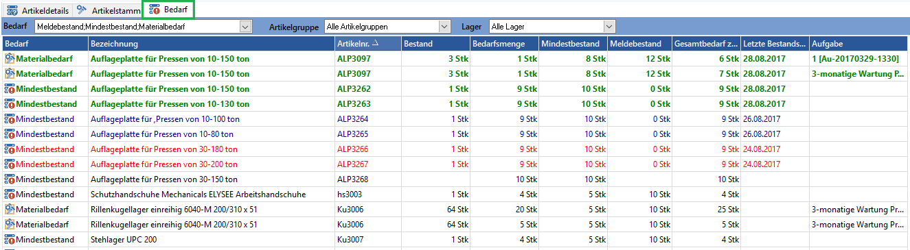Click Materialbedarf icon in the Au-20170329-1330 row
910x250 pixels.
click(x=10, y=59)
